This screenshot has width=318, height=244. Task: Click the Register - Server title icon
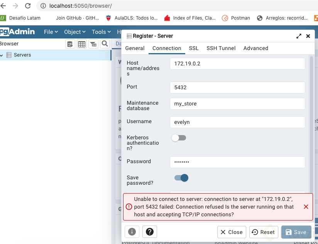[x=129, y=36]
